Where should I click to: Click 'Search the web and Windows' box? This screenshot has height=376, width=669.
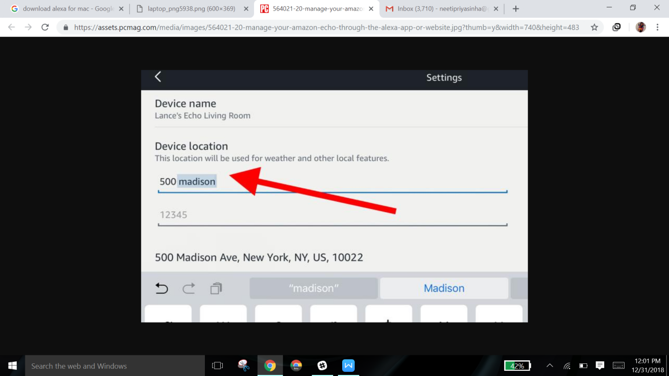(x=115, y=365)
